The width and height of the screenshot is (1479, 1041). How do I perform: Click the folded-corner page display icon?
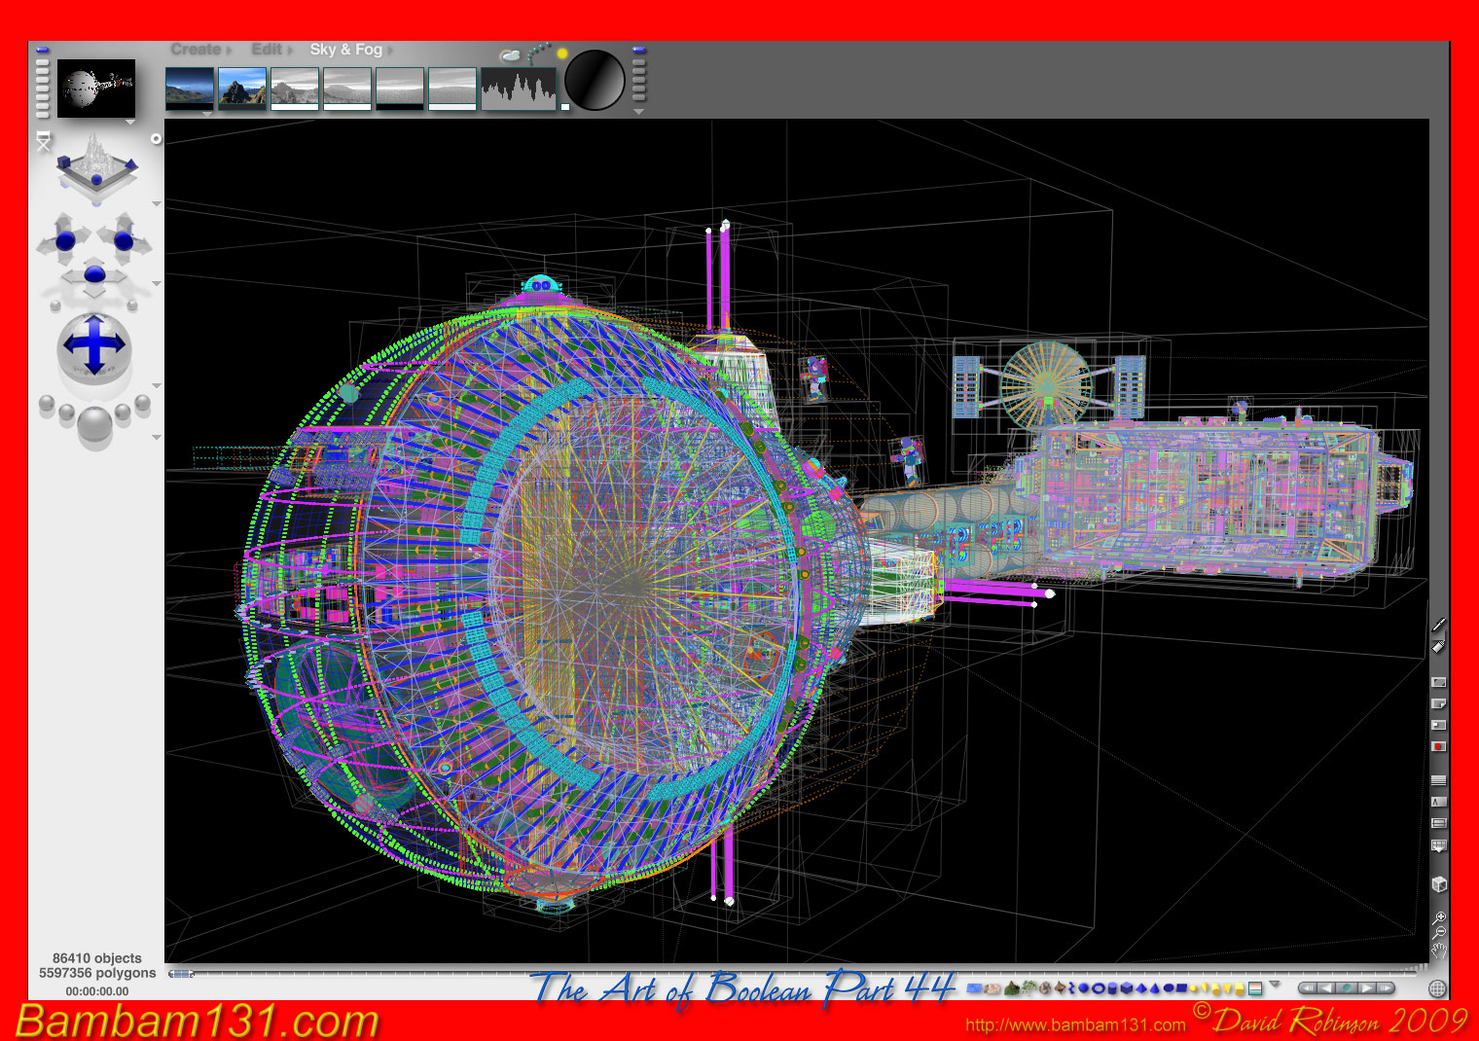1438,703
